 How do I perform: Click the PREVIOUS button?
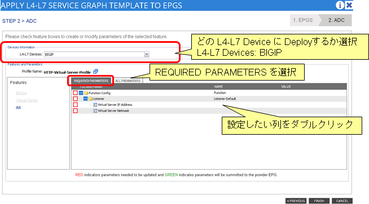coord(296,201)
